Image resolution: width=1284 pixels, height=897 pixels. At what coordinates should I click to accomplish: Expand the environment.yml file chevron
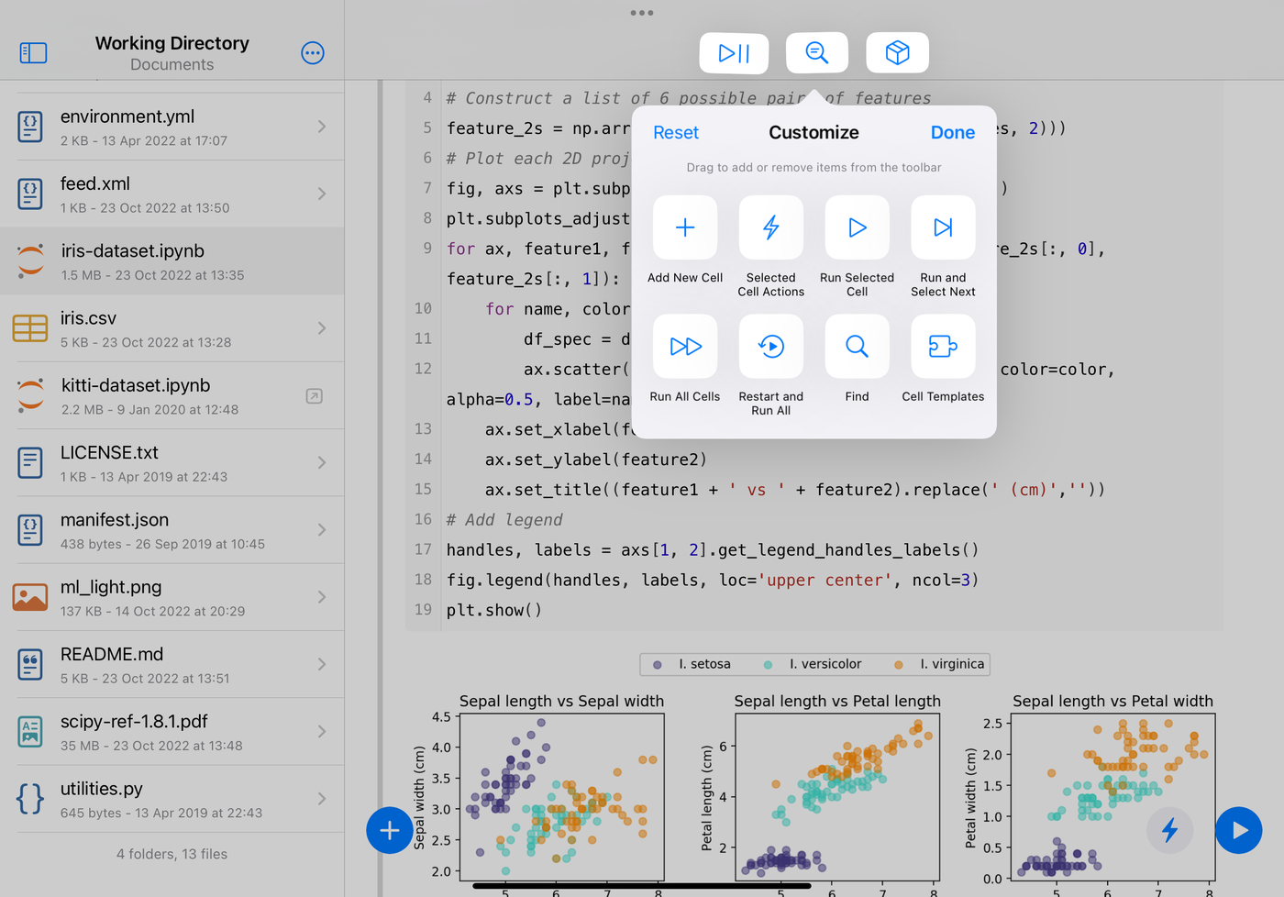[322, 127]
